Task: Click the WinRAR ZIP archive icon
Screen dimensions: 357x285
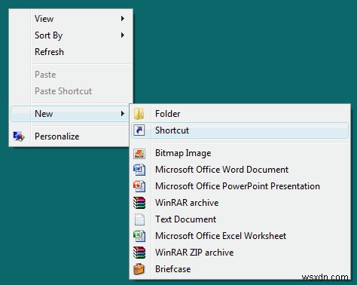Action: pos(139,253)
